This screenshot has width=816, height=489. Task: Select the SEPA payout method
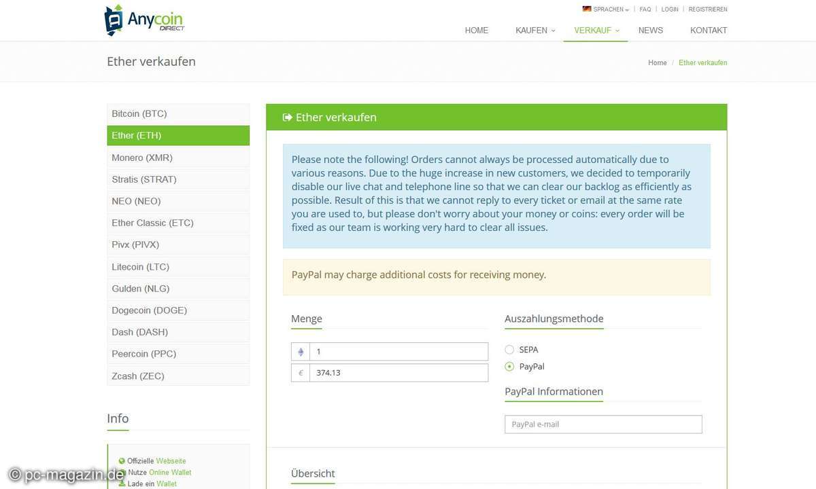(509, 350)
